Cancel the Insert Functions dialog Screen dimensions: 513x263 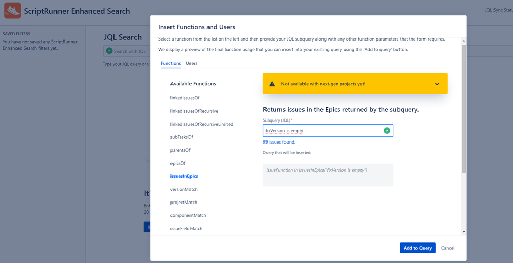pyautogui.click(x=448, y=248)
